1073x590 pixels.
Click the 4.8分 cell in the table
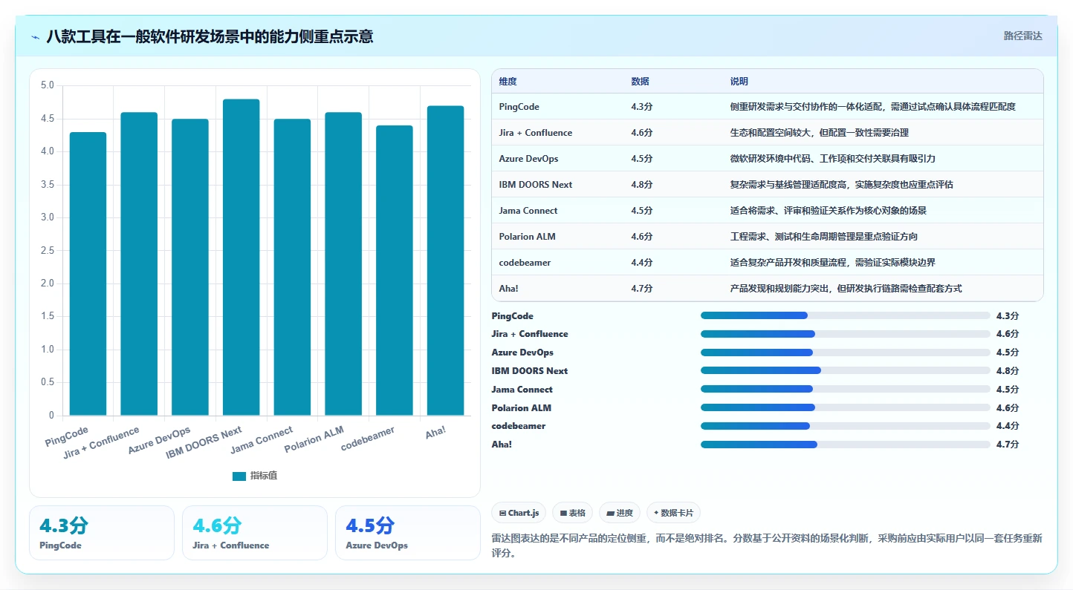(642, 185)
